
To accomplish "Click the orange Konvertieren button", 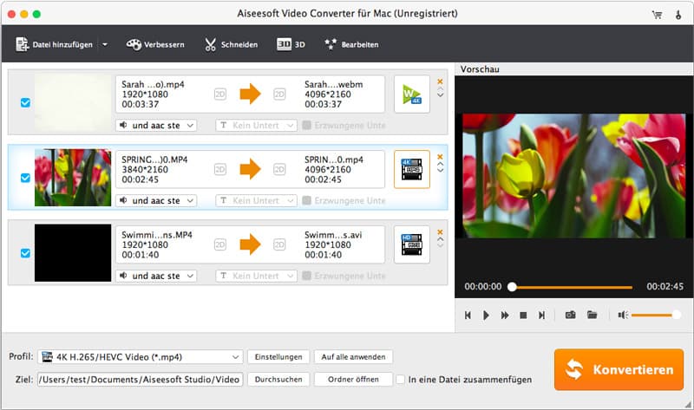I will click(619, 369).
